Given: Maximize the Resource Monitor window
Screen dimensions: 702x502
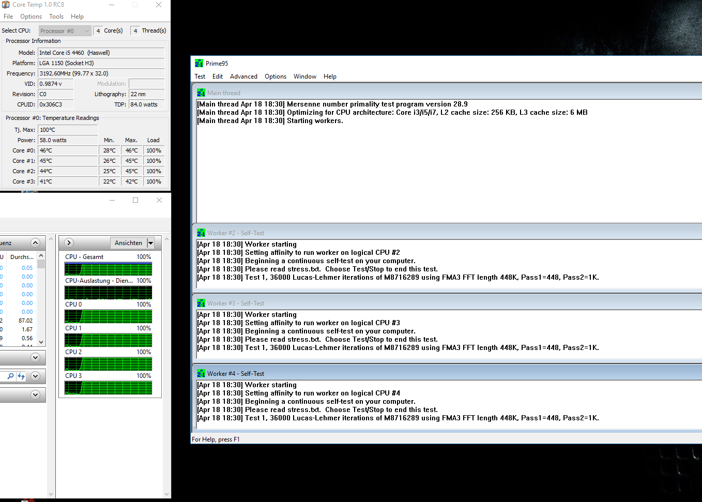Looking at the screenshot, I should click(x=135, y=200).
